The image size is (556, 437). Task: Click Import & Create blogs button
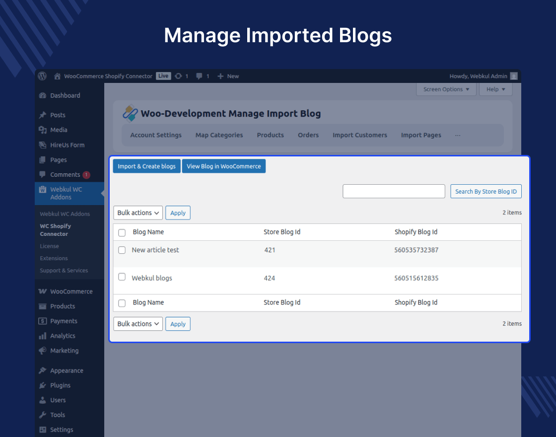[x=146, y=166]
